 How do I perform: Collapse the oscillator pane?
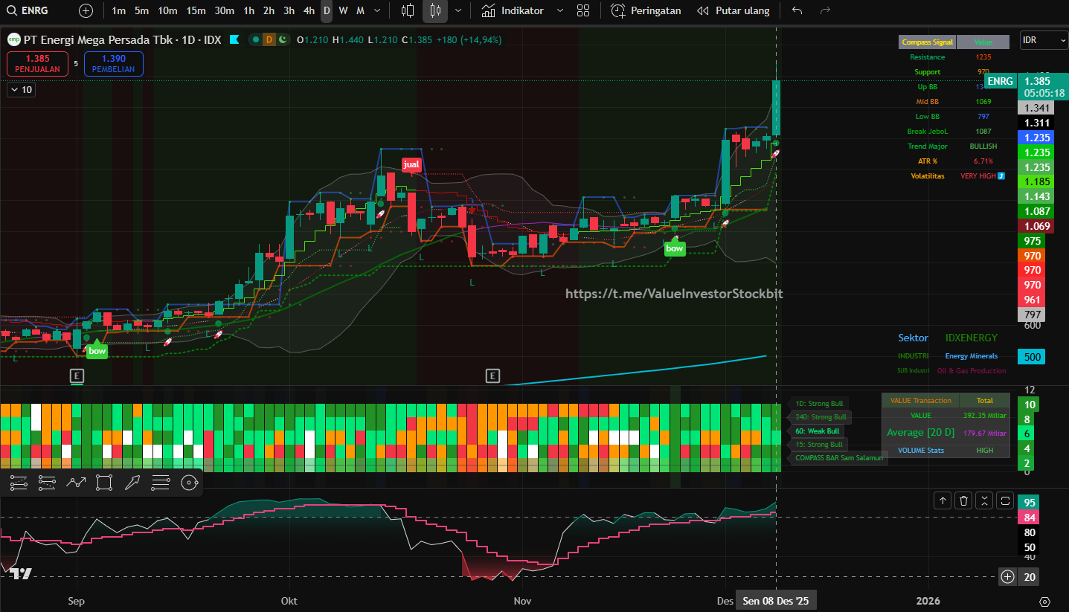[984, 500]
